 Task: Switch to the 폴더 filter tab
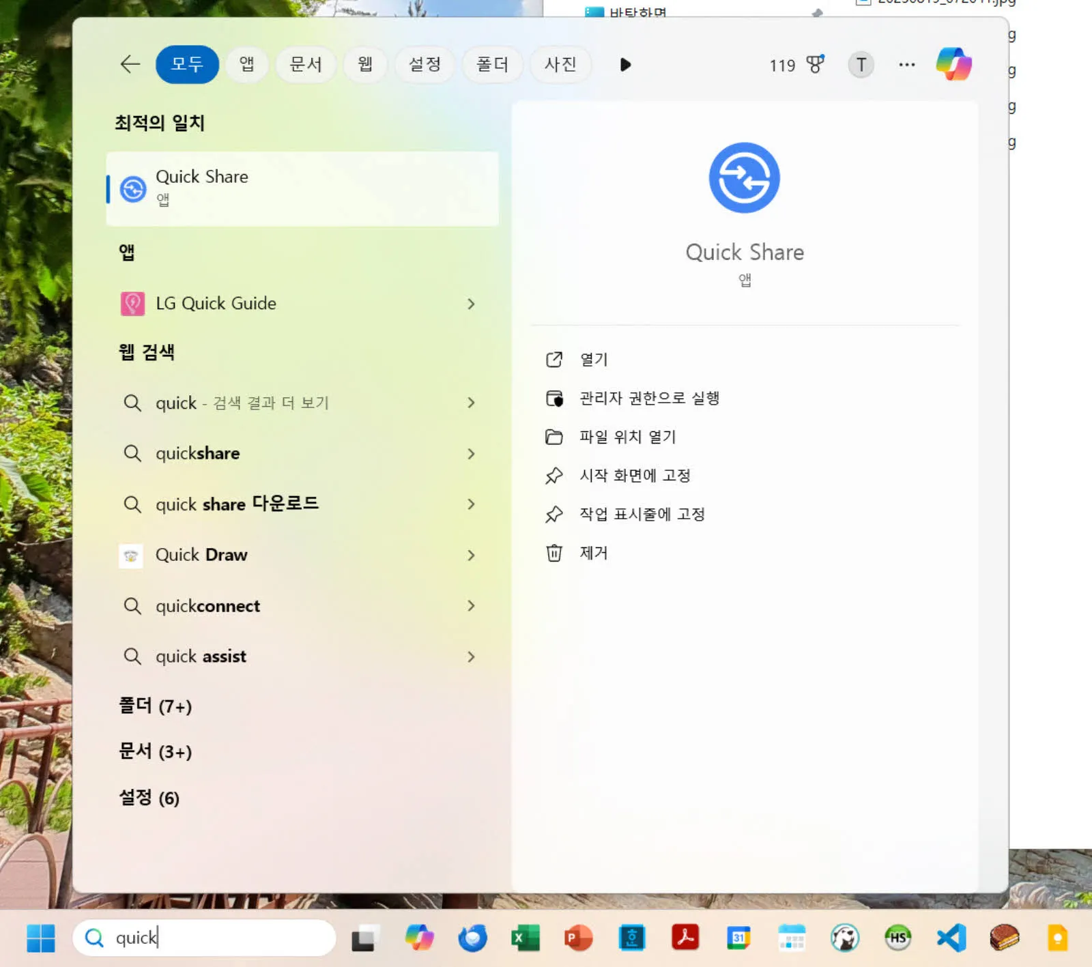[x=492, y=64]
